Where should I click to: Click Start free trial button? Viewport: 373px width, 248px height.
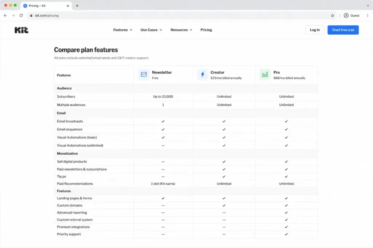[343, 30]
